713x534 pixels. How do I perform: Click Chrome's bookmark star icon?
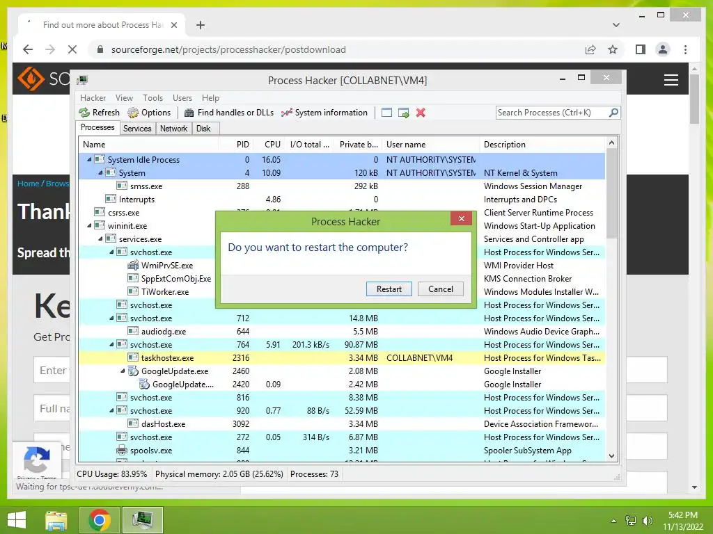613,49
